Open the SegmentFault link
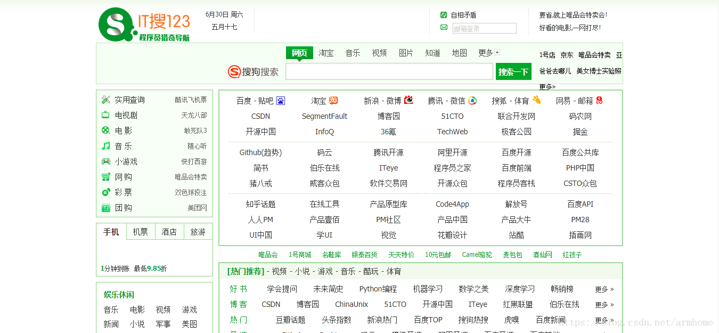Viewport: 719px width, 333px height. 324,116
